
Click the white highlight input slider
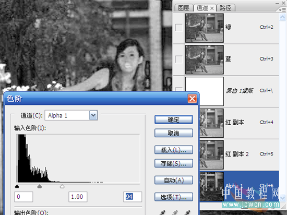click(x=62, y=186)
